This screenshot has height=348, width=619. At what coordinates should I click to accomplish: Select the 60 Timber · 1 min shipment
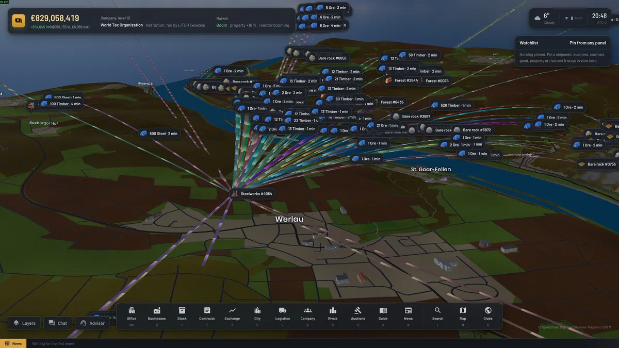point(345,99)
